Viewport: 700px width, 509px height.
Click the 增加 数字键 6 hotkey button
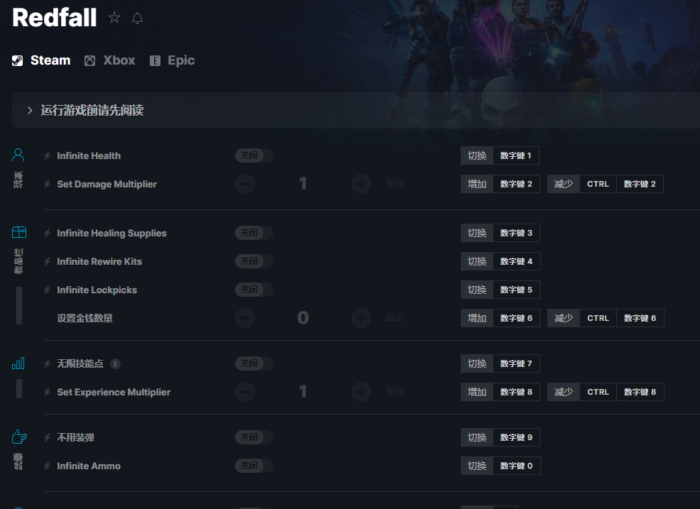[x=501, y=318]
